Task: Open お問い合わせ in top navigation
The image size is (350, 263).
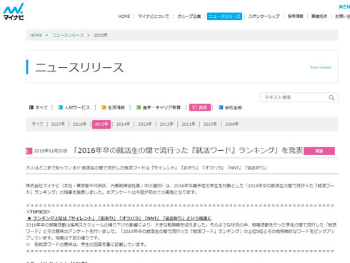Action: pos(342,16)
